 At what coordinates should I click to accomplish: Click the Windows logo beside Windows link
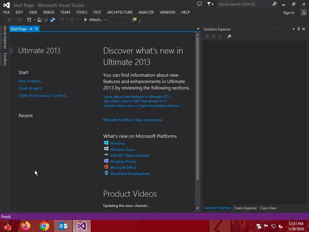coord(106,143)
